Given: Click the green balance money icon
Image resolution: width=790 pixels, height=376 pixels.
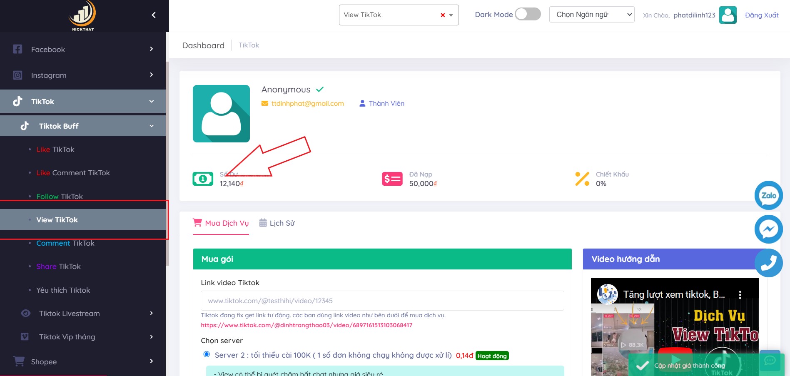Looking at the screenshot, I should (x=203, y=179).
